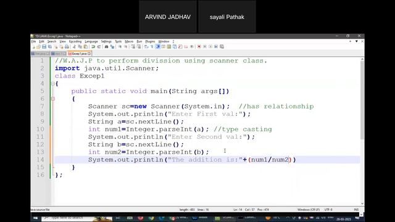Click the UTF-8 encoding status entry
This screenshot has height=222, width=395.
(x=328, y=210)
